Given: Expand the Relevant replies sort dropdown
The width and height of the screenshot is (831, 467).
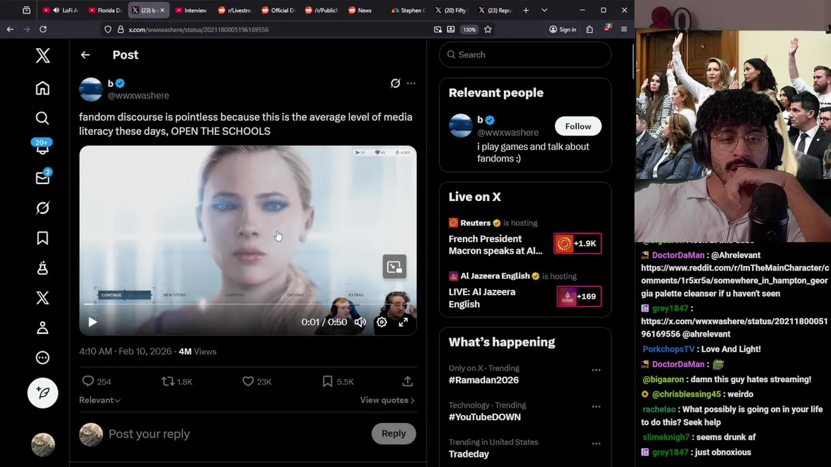Looking at the screenshot, I should 100,400.
